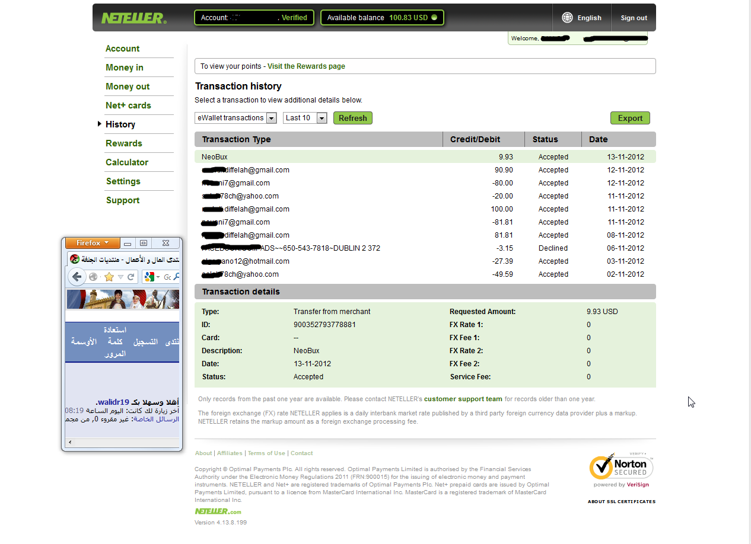751x544 pixels.
Task: Visit the Rewards page link
Action: (x=306, y=66)
